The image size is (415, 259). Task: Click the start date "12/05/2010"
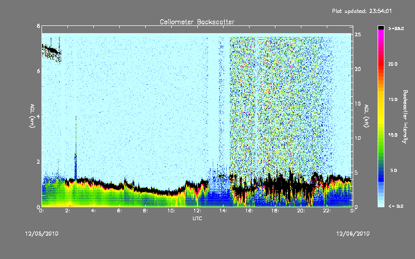click(42, 234)
